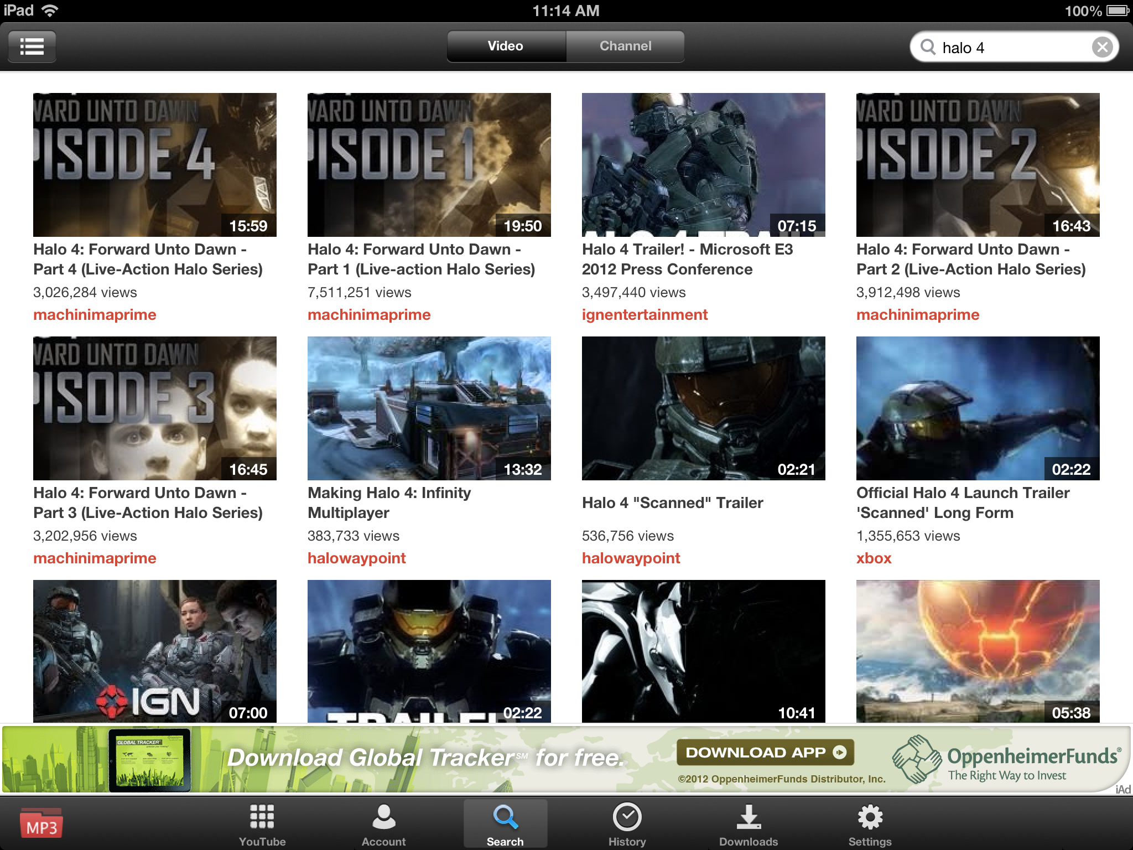Visit the xbox channel link

tap(874, 558)
